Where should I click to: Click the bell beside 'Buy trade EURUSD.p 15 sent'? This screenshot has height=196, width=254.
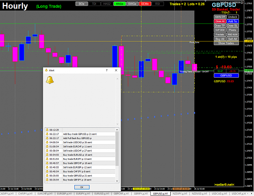[x=47, y=155]
